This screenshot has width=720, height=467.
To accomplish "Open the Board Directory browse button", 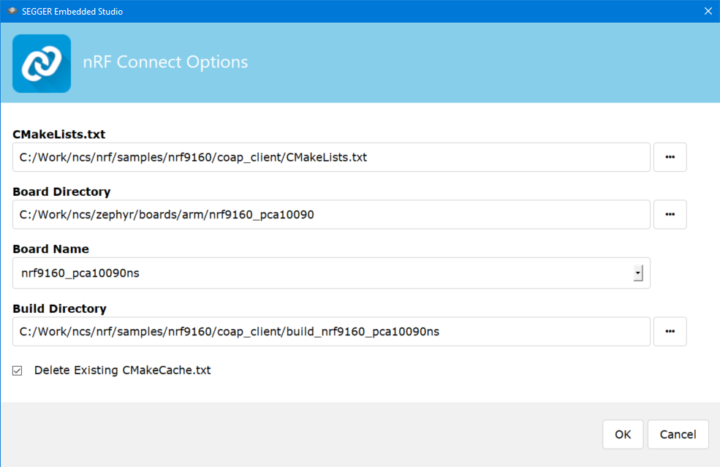I will 670,214.
